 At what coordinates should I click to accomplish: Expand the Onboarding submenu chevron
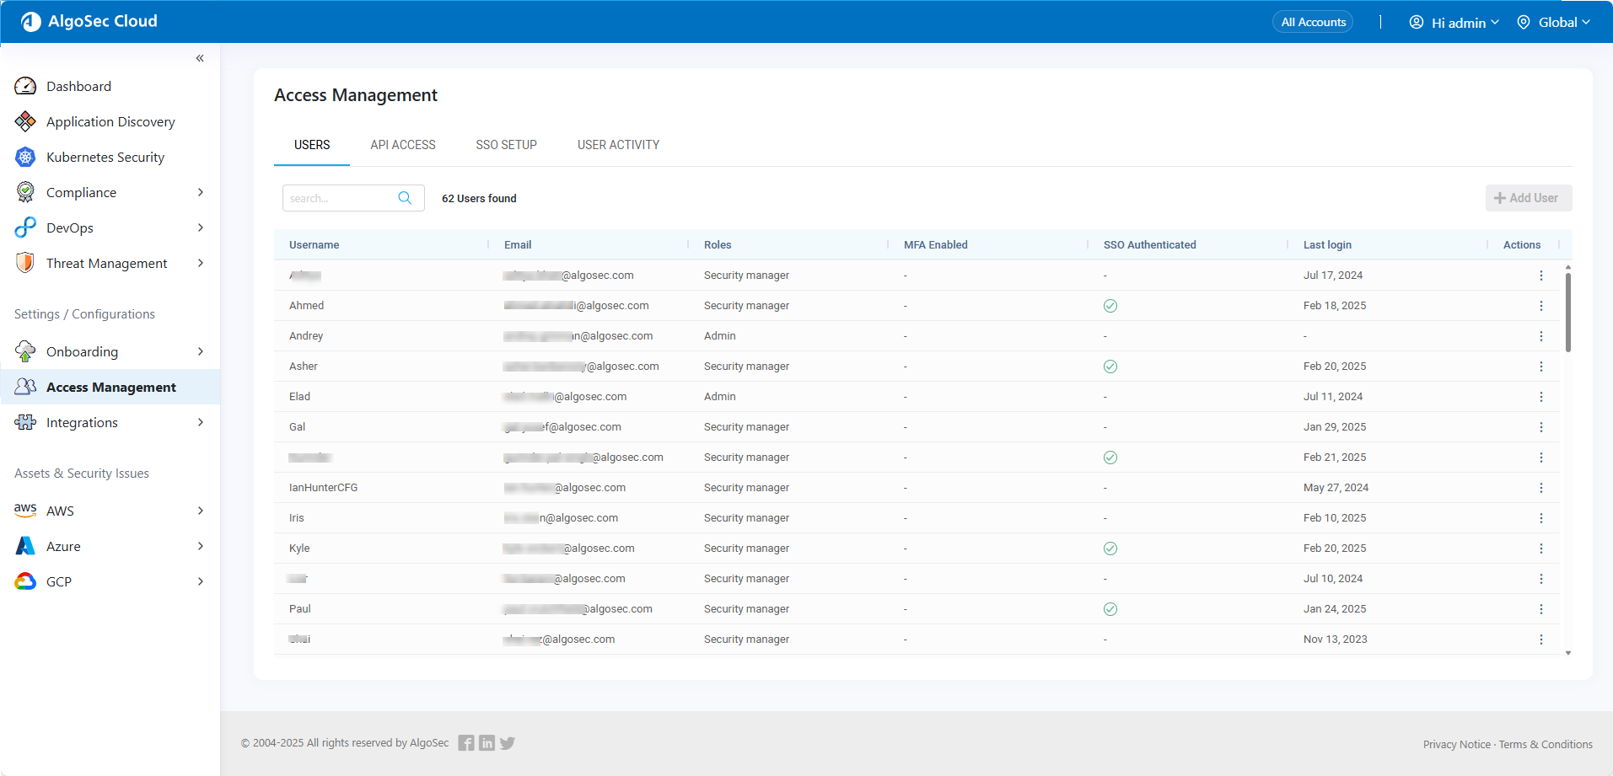tap(201, 351)
